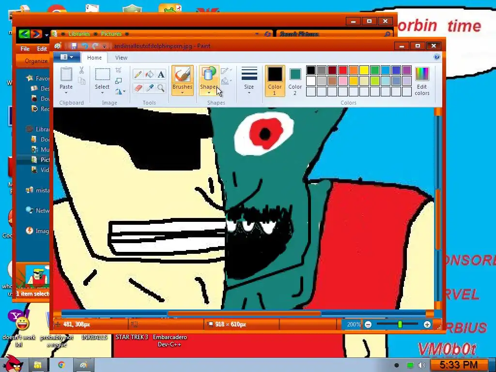The image size is (496, 372).
Task: Pick the purple color swatch
Action: coord(407,70)
